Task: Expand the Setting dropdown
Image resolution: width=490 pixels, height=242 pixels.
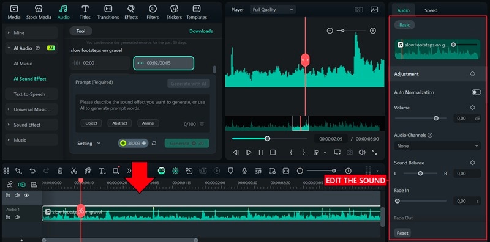Action: click(89, 144)
